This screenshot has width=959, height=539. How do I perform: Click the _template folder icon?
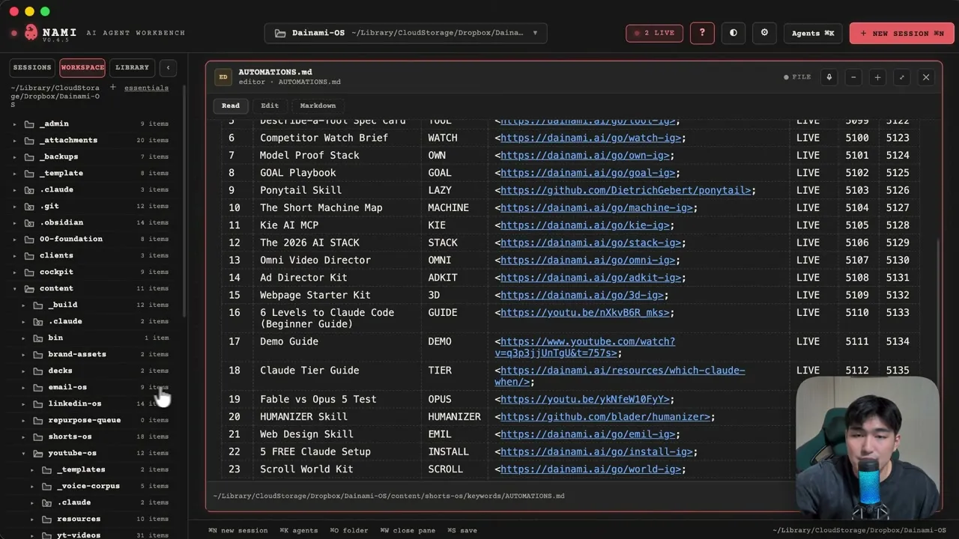[x=29, y=173]
